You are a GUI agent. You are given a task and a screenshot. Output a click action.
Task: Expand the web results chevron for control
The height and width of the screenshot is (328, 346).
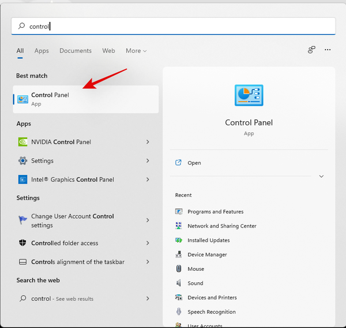(x=148, y=299)
